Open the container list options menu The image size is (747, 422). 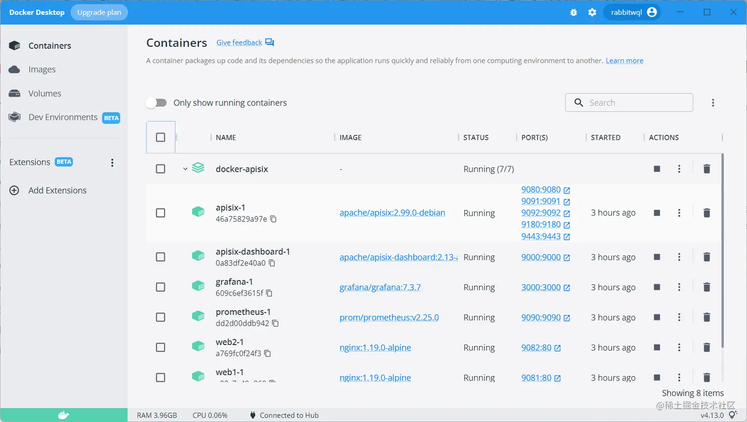[x=713, y=103]
